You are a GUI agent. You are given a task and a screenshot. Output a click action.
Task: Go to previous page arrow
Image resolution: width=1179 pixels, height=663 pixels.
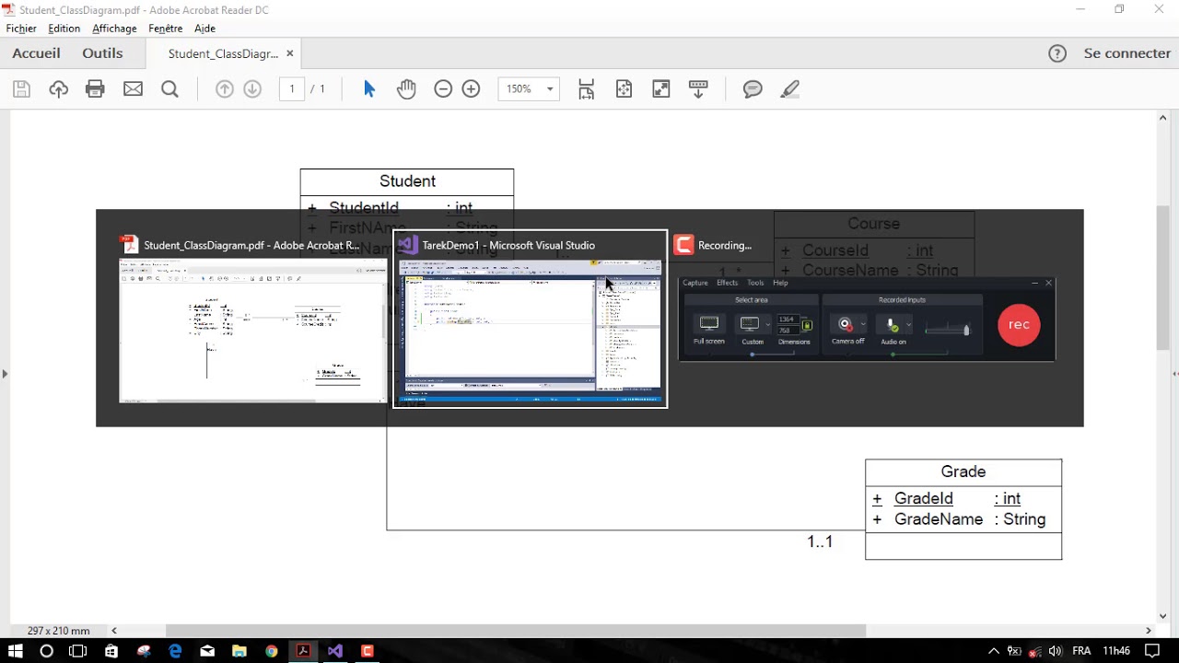(225, 89)
